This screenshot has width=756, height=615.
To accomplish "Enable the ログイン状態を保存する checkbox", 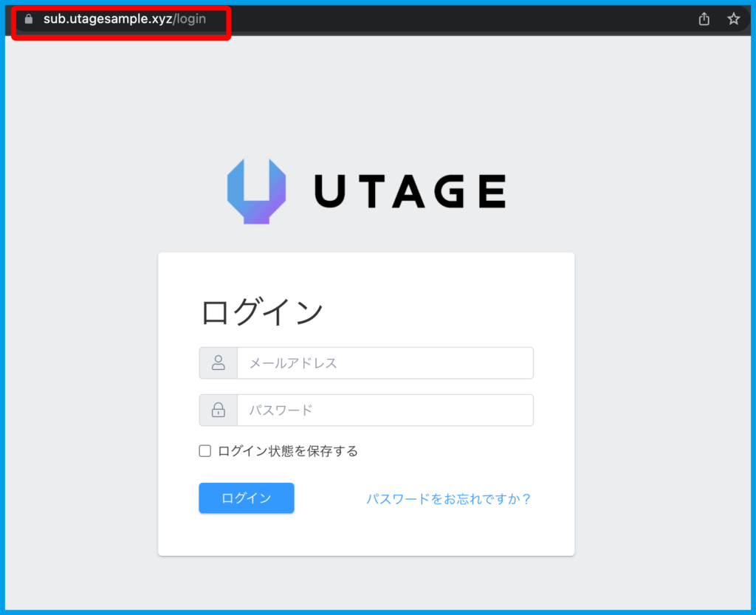I will click(205, 451).
